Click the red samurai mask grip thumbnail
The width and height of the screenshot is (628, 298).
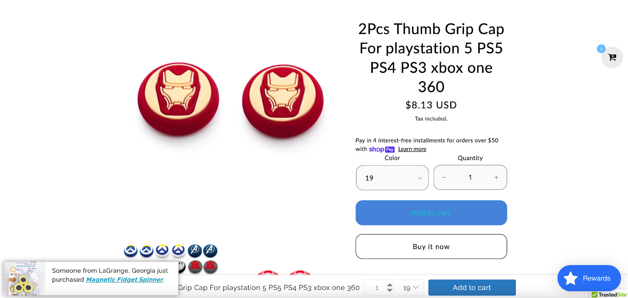pyautogui.click(x=203, y=267)
